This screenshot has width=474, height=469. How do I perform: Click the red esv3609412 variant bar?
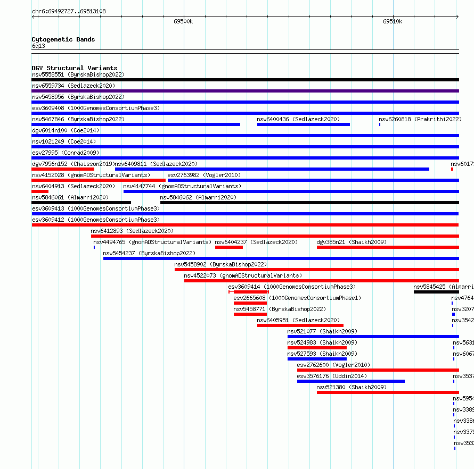tap(245, 225)
